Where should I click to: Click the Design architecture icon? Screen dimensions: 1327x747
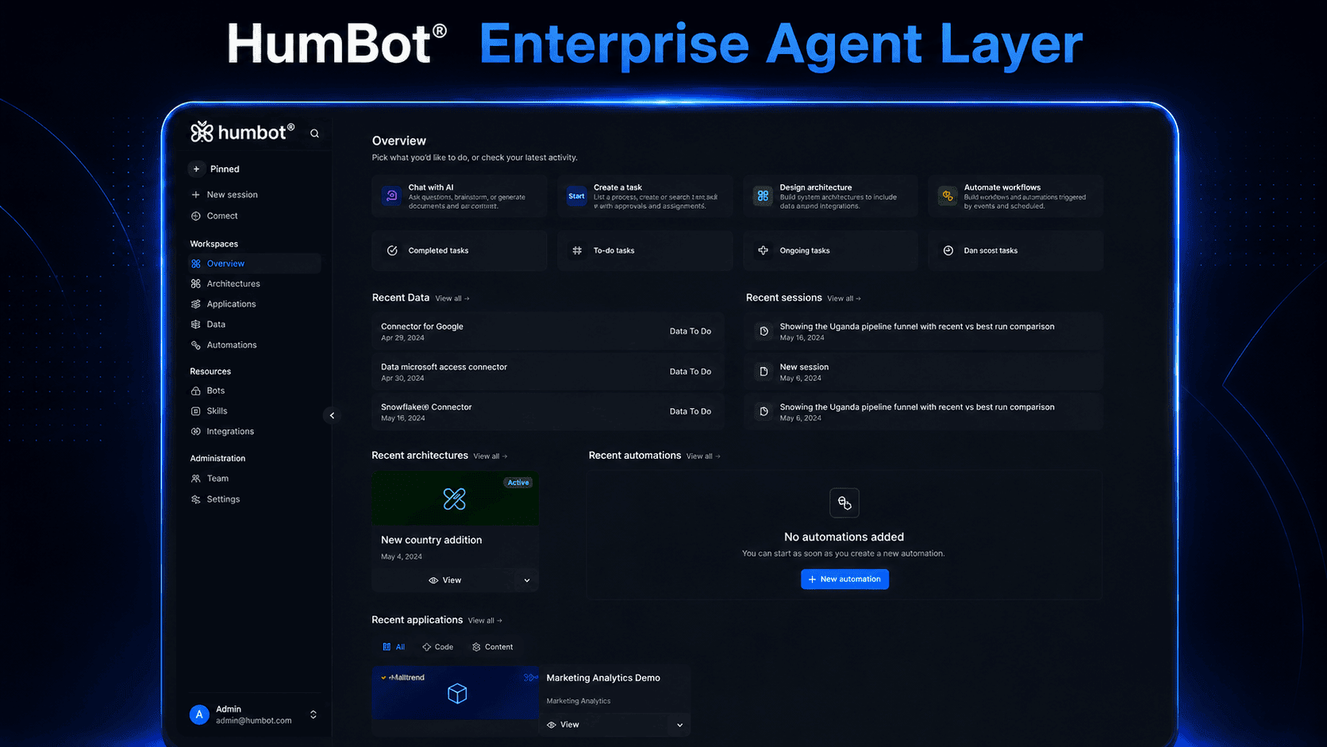[x=763, y=195]
